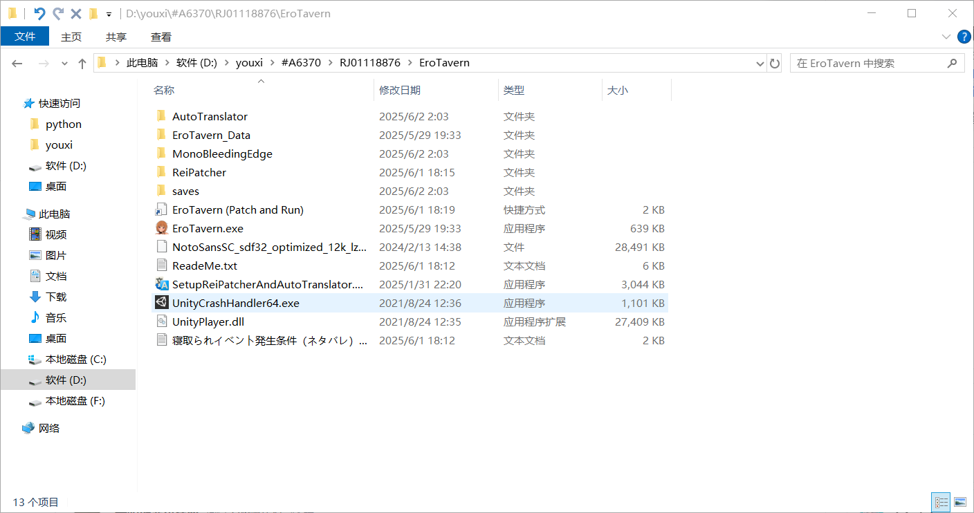Select the MonoBleedingEdge folder icon
The image size is (974, 513).
(x=162, y=153)
